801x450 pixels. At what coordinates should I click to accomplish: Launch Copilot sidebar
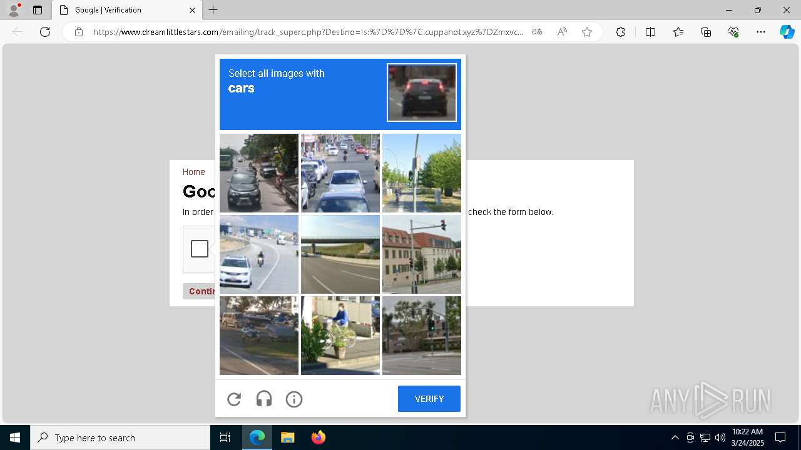(x=787, y=32)
